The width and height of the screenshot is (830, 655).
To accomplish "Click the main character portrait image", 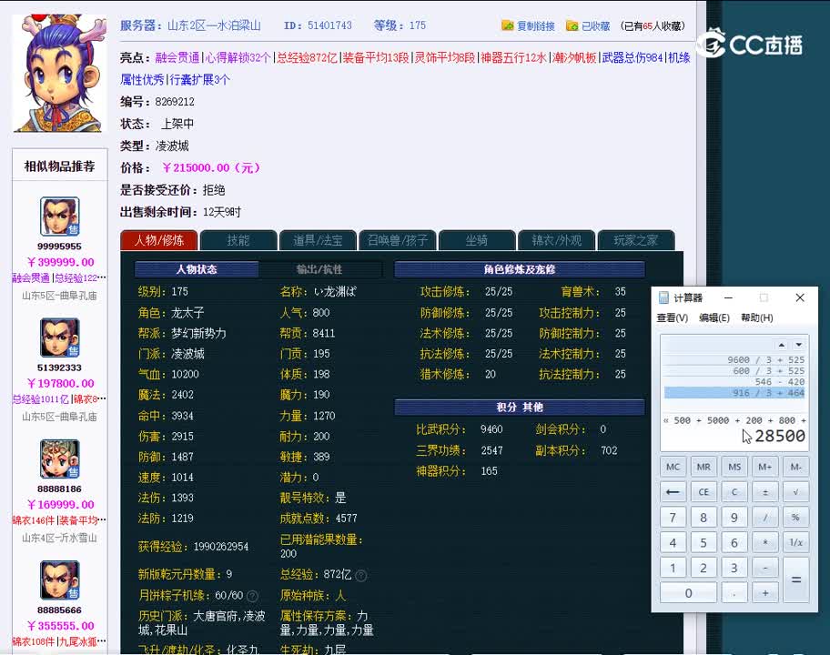I will pyautogui.click(x=59, y=73).
